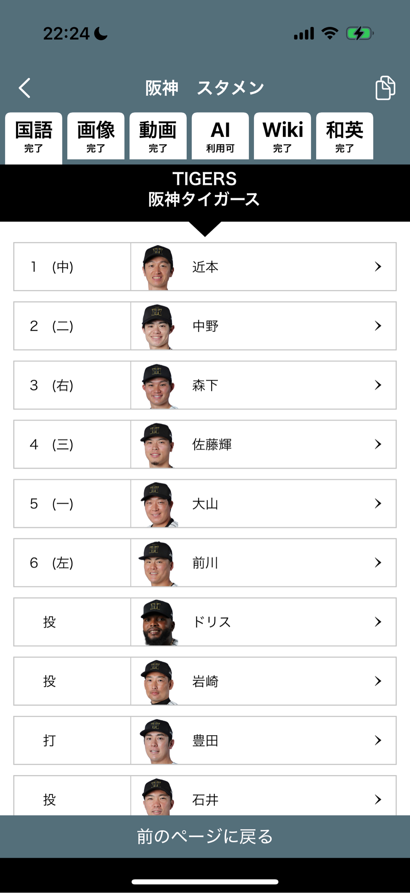Tap the copy pages icon
This screenshot has height=893, width=410.
385,88
